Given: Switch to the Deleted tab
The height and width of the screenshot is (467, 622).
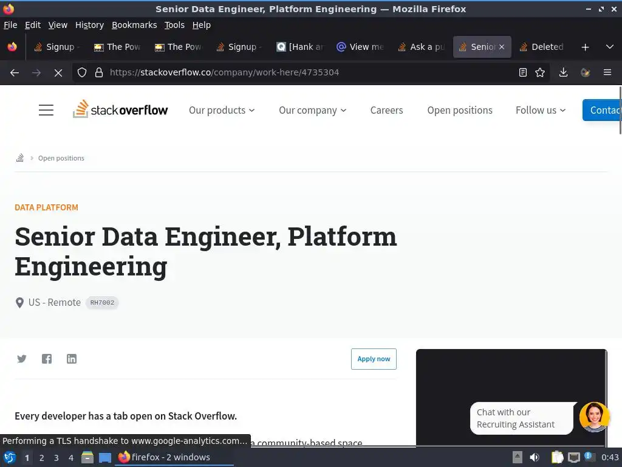Looking at the screenshot, I should click(542, 47).
